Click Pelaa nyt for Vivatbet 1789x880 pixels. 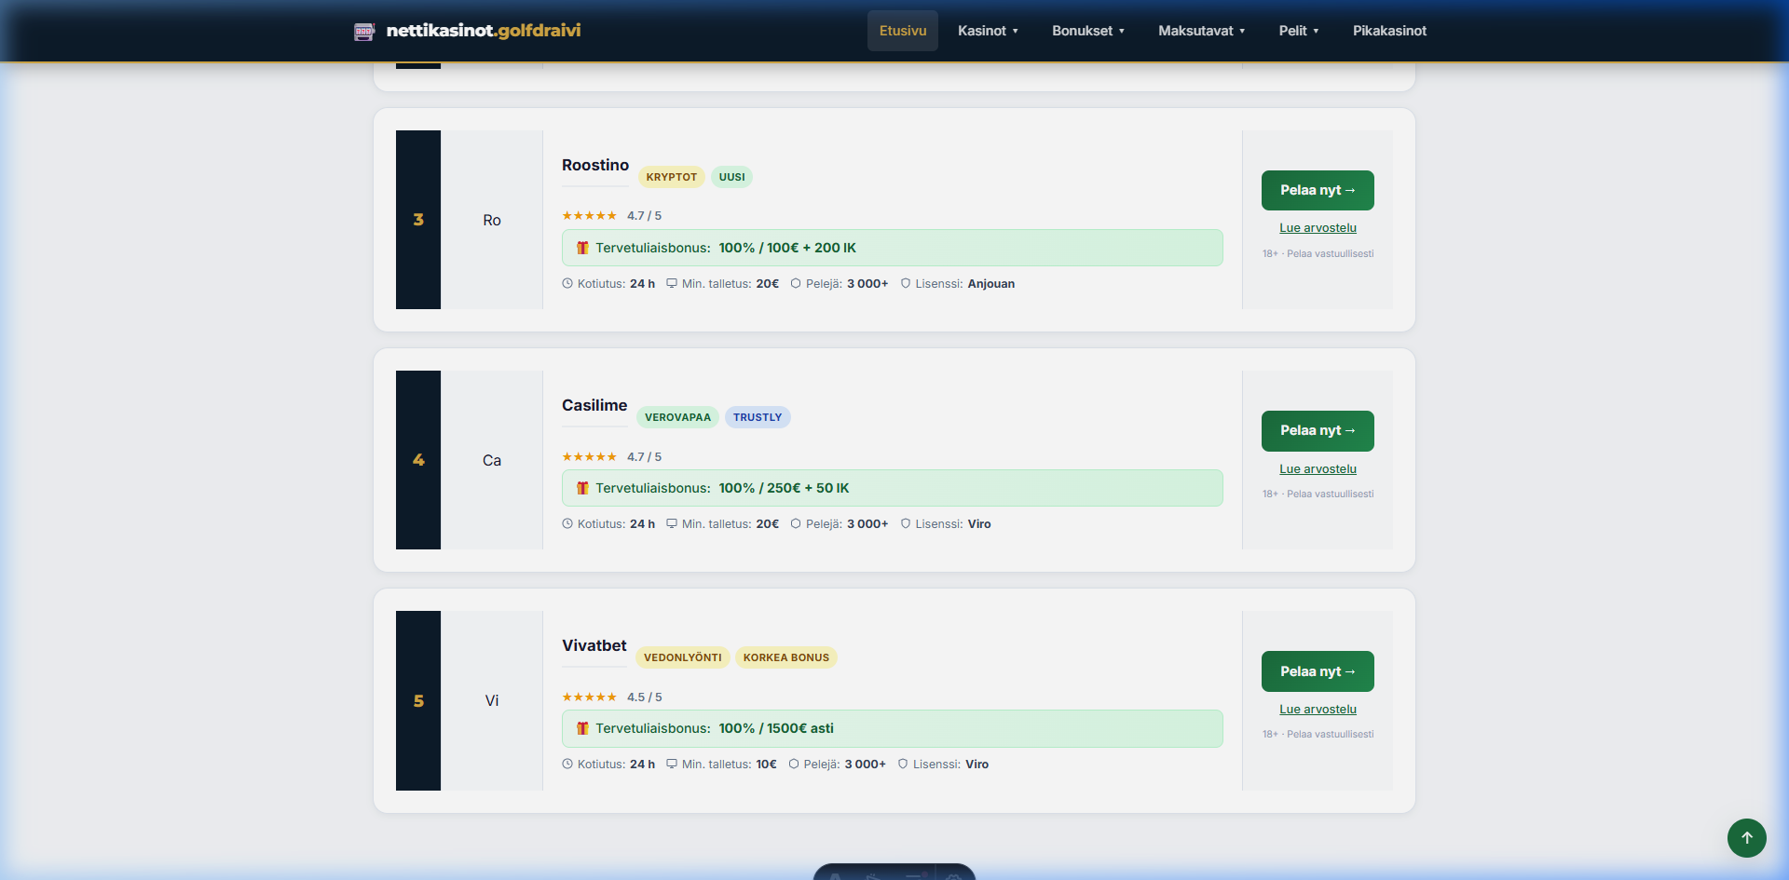click(x=1318, y=671)
